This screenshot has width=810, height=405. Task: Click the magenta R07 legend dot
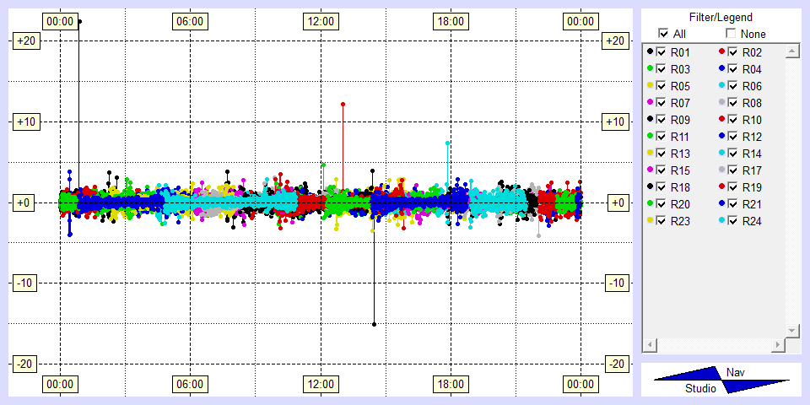(650, 103)
